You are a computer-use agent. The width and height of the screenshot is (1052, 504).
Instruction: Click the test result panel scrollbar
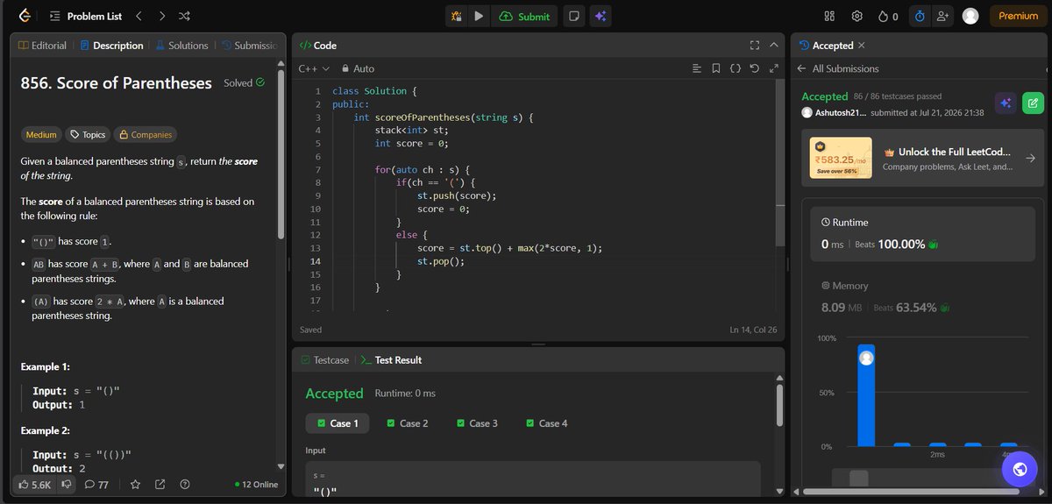click(779, 405)
